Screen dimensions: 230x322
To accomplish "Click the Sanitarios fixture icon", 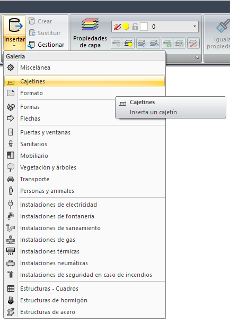I will (11, 144).
